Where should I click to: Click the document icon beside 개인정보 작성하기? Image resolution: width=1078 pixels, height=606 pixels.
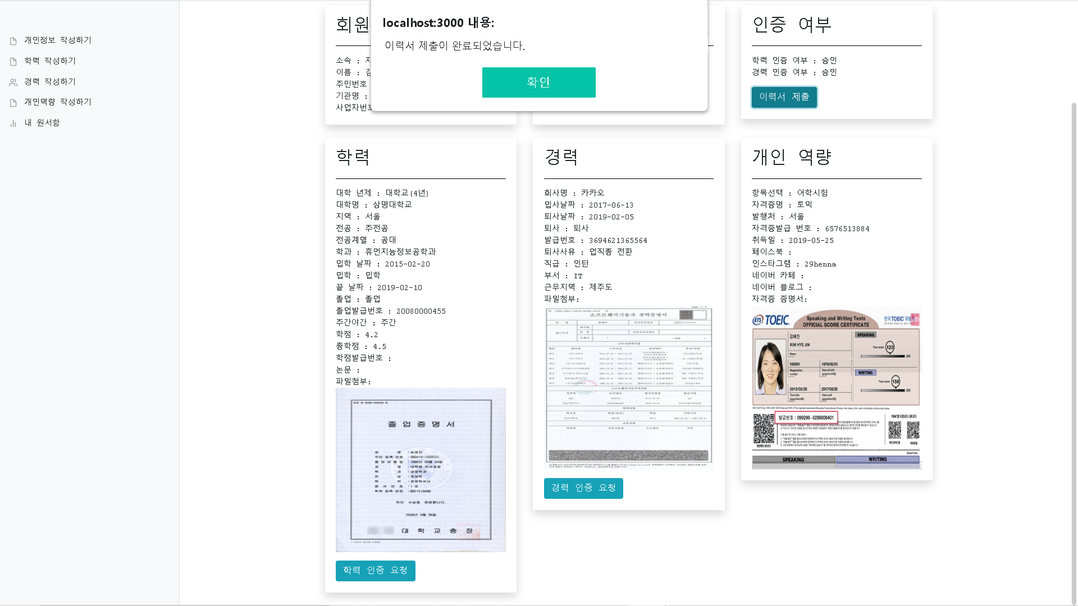pos(13,41)
